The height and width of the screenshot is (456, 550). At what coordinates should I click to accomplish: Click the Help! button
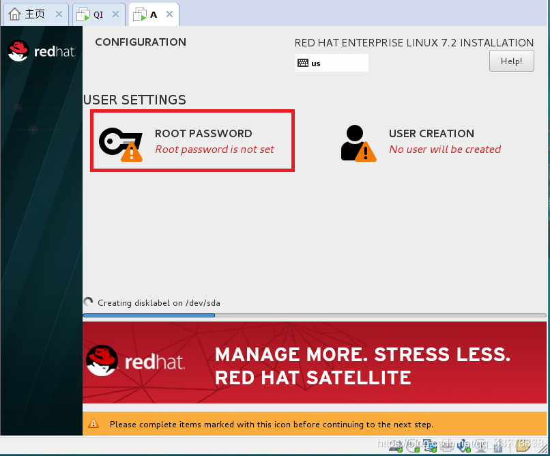tap(511, 61)
